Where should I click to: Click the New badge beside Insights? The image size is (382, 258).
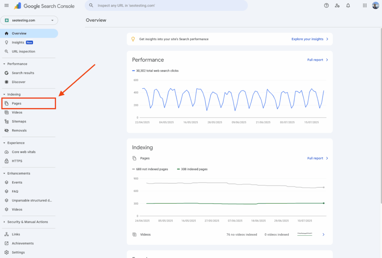pos(29,43)
